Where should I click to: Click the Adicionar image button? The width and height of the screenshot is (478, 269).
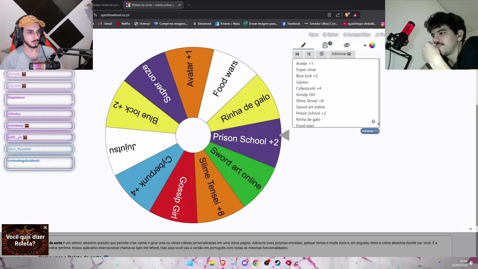click(x=341, y=54)
